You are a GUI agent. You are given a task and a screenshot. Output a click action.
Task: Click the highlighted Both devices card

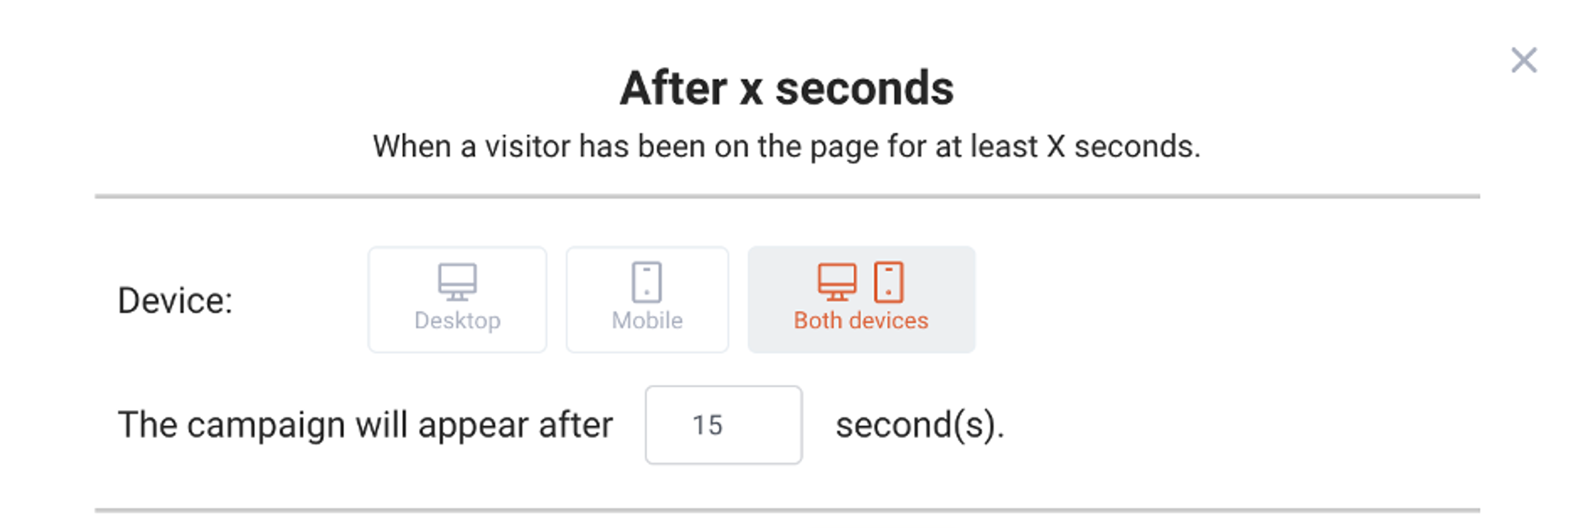[861, 299]
